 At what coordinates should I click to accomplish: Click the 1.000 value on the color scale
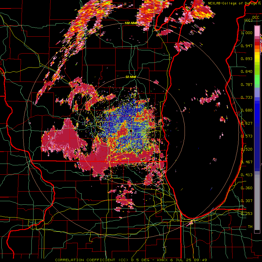pyautogui.click(x=247, y=33)
